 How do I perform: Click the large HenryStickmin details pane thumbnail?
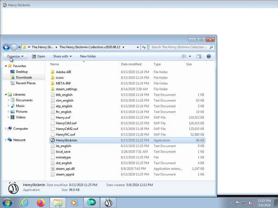pos(13,188)
